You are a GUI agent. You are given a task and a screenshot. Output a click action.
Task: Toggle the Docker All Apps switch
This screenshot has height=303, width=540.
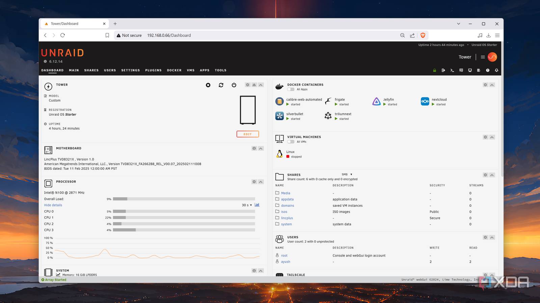point(291,90)
